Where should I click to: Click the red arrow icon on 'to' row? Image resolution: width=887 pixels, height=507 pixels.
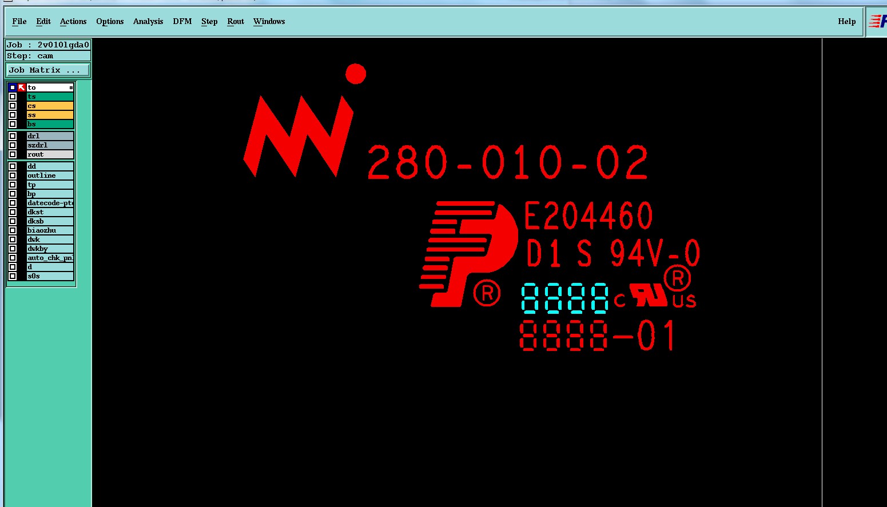[x=22, y=87]
